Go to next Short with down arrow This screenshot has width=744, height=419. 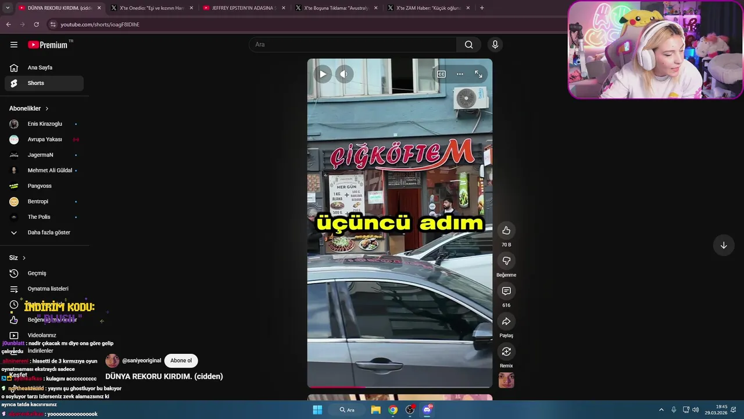pyautogui.click(x=724, y=245)
